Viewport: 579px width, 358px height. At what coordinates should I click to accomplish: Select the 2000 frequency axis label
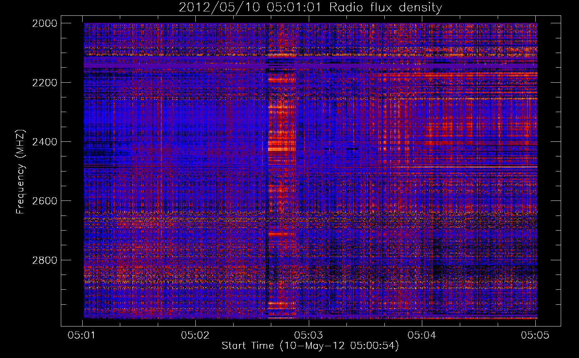coord(45,24)
